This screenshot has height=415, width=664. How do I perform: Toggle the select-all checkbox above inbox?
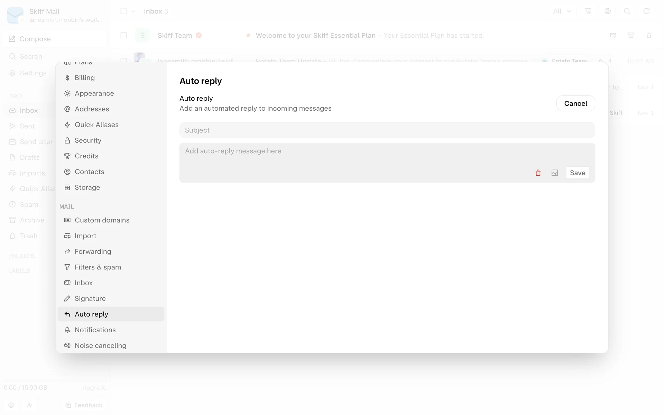pyautogui.click(x=123, y=11)
